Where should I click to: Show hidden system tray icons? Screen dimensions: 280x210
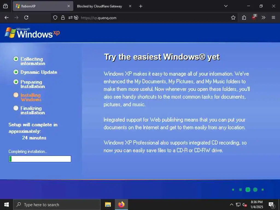[231, 205]
